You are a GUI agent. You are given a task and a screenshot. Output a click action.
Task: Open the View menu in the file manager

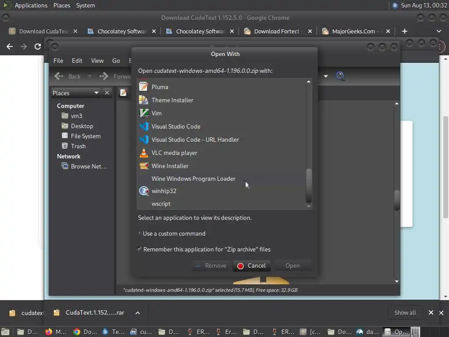pos(97,61)
